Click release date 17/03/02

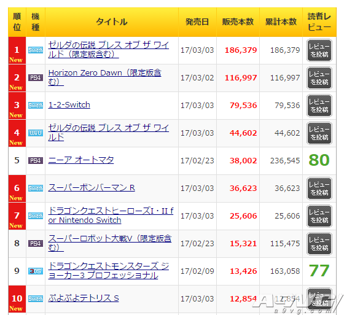tap(197, 78)
